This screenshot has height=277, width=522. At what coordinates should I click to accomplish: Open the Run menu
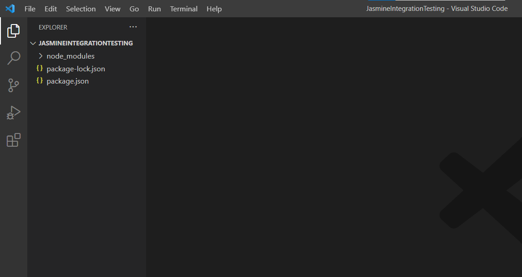pos(154,9)
